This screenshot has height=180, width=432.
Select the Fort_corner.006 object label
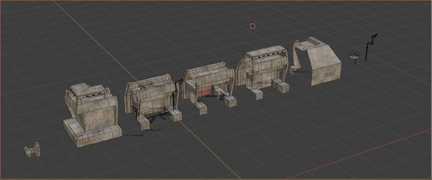coord(134,135)
